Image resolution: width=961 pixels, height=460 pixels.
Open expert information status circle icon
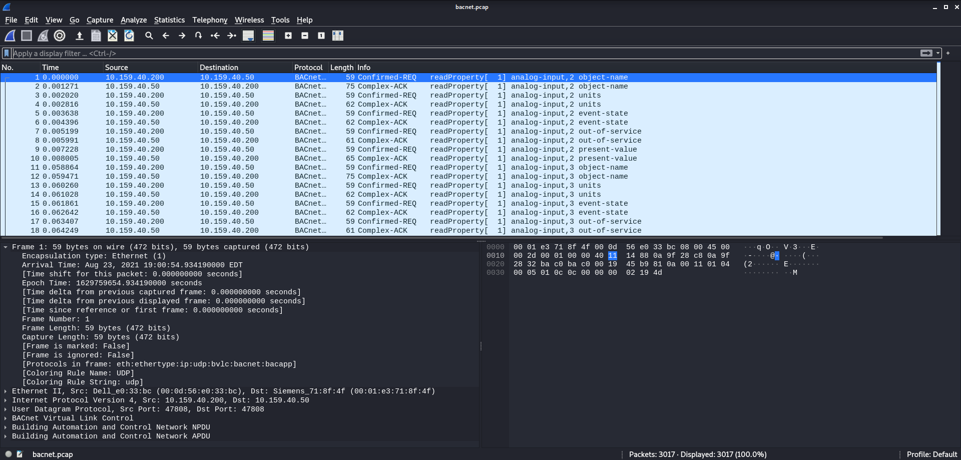(9, 454)
